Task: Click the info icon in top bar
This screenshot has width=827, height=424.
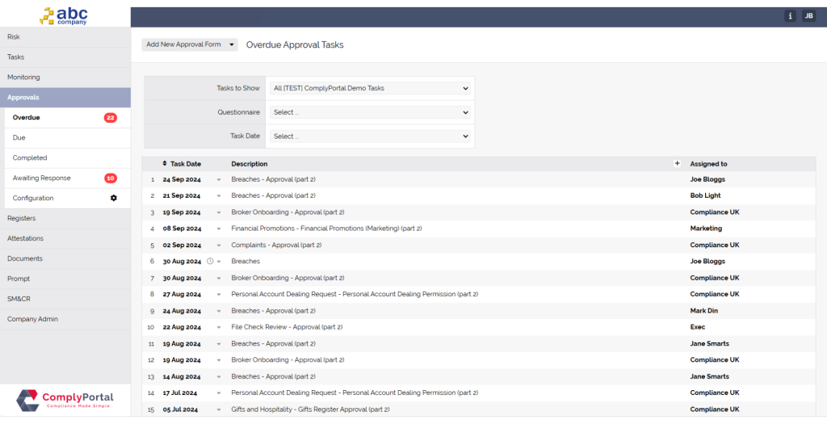Action: pos(790,16)
